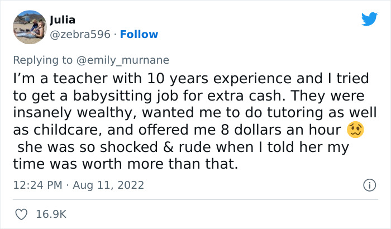Click the display name Julia
This screenshot has height=229, width=391.
pos(63,20)
